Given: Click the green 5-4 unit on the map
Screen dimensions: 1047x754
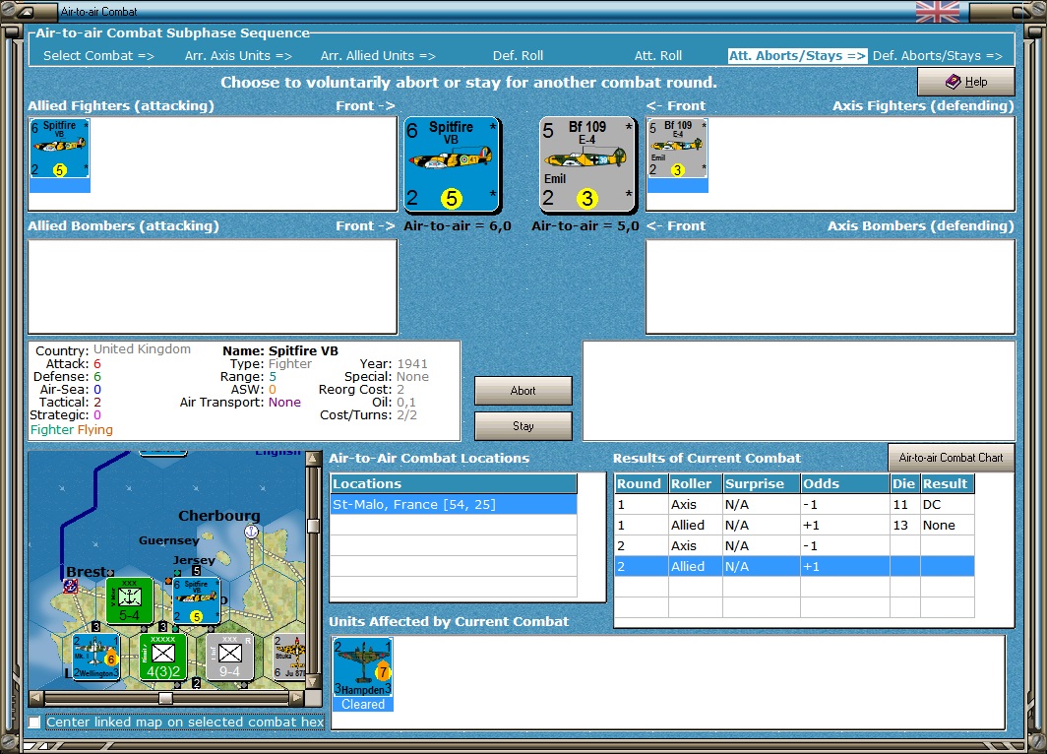Looking at the screenshot, I should (x=130, y=601).
